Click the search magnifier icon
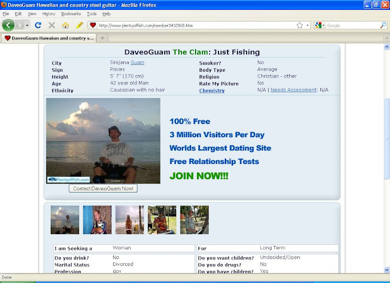This screenshot has width=390, height=283. pyautogui.click(x=383, y=25)
